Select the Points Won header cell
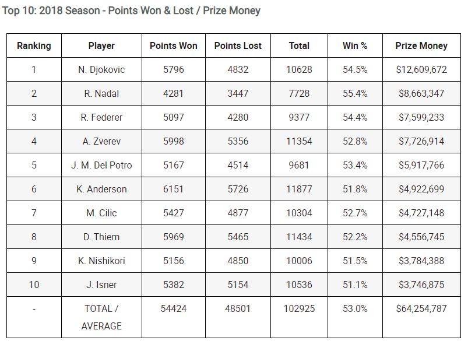The width and height of the screenshot is (468, 344). [174, 45]
